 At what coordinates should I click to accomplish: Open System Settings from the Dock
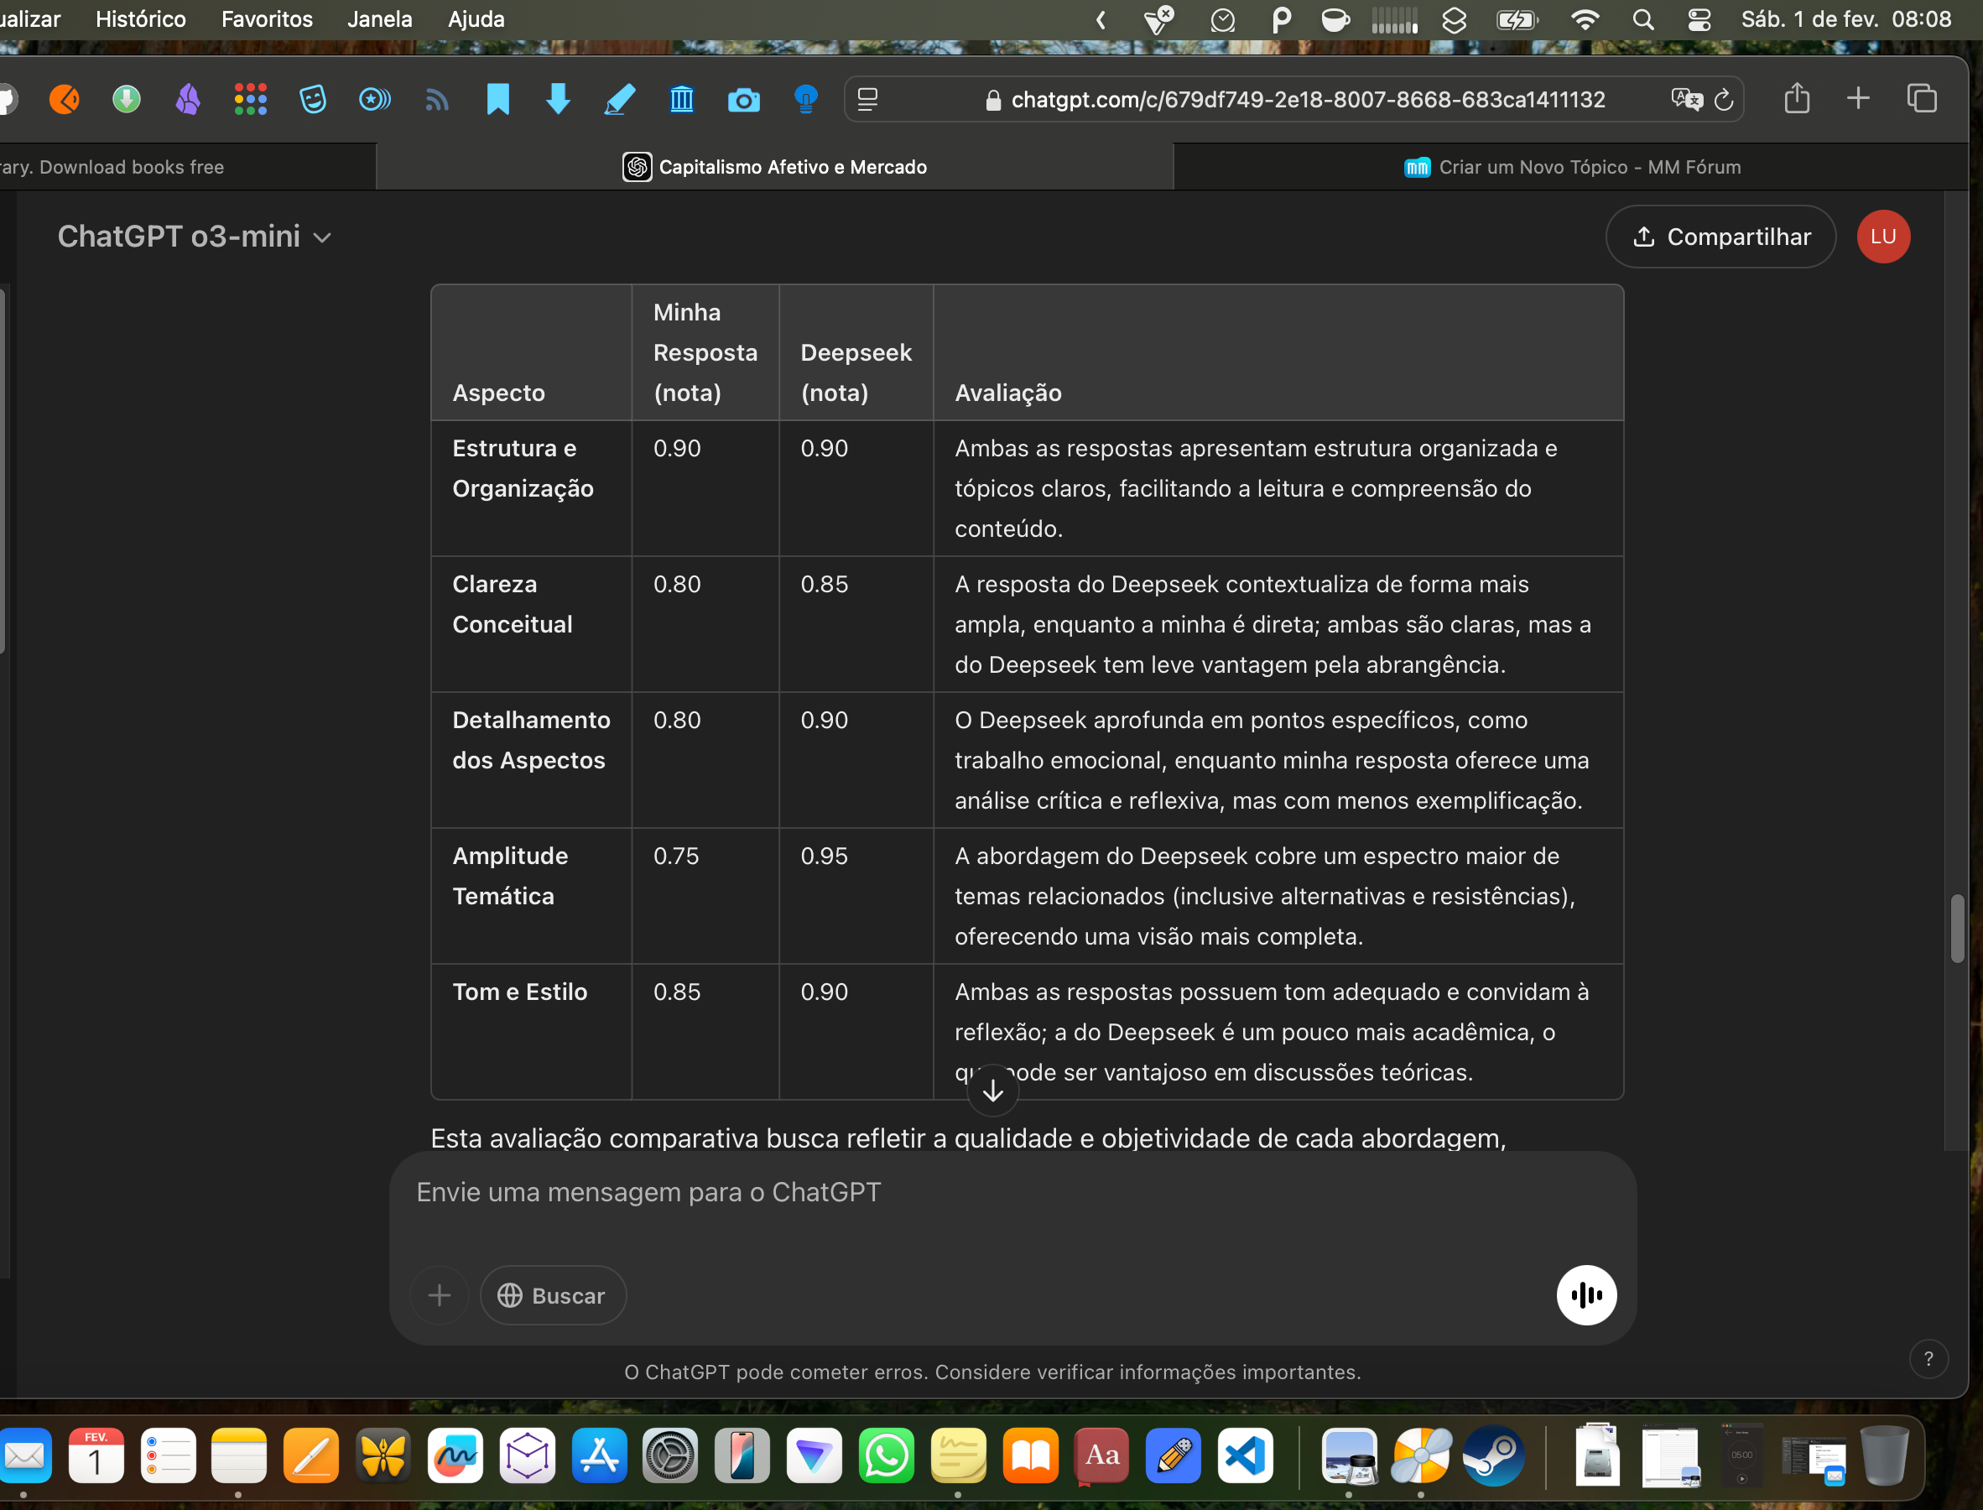670,1455
